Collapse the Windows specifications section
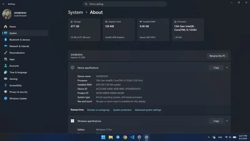Image resolution: width=250 pixels, height=141 pixels. (227, 121)
